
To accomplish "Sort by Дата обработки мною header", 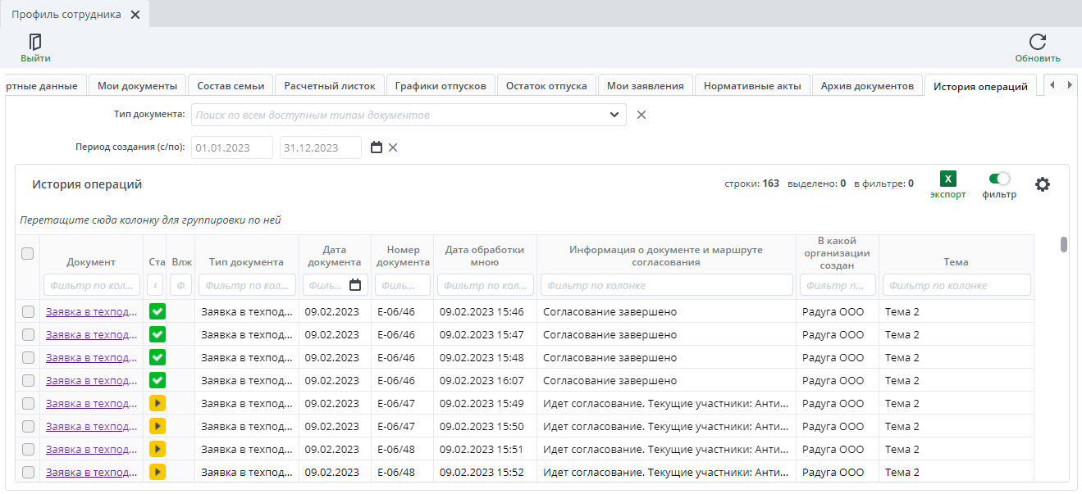I will pyautogui.click(x=484, y=256).
